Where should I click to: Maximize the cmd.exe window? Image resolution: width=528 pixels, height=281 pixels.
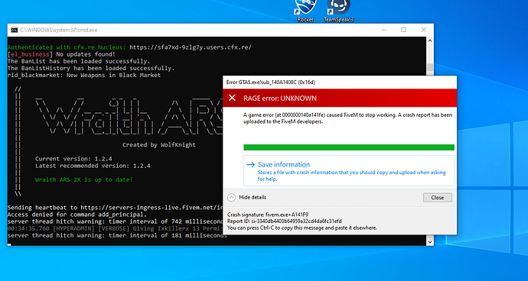click(403, 30)
